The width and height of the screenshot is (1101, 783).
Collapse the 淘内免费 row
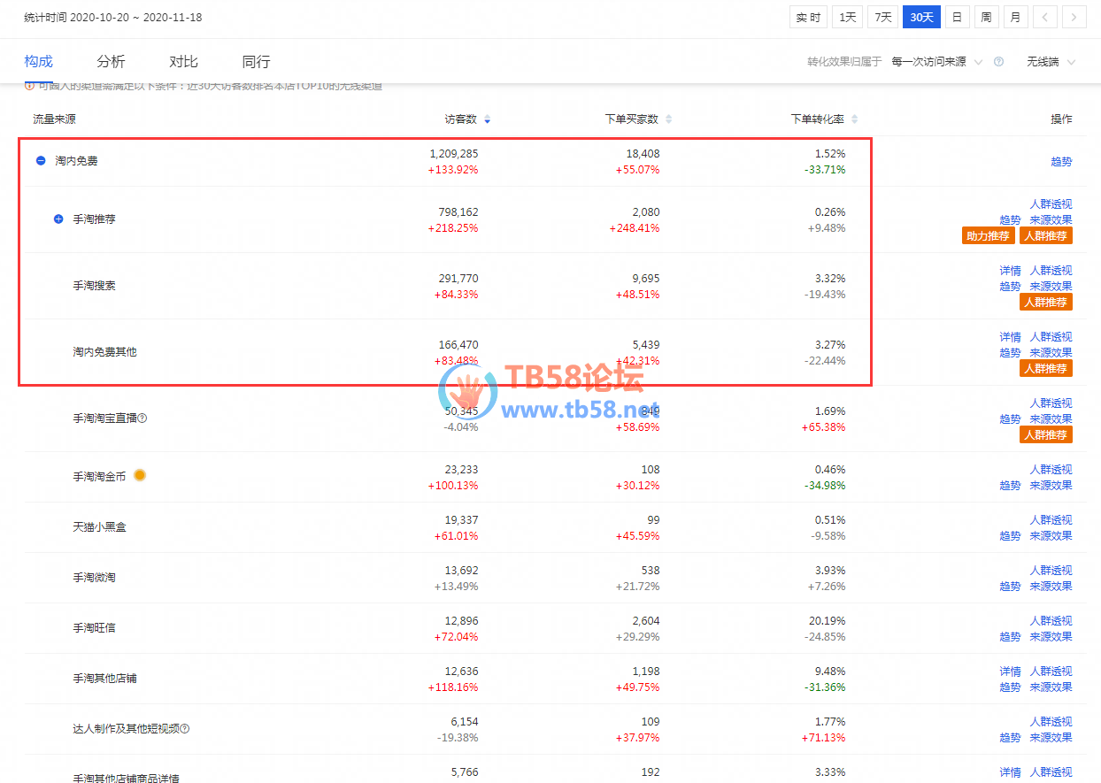[x=41, y=161]
